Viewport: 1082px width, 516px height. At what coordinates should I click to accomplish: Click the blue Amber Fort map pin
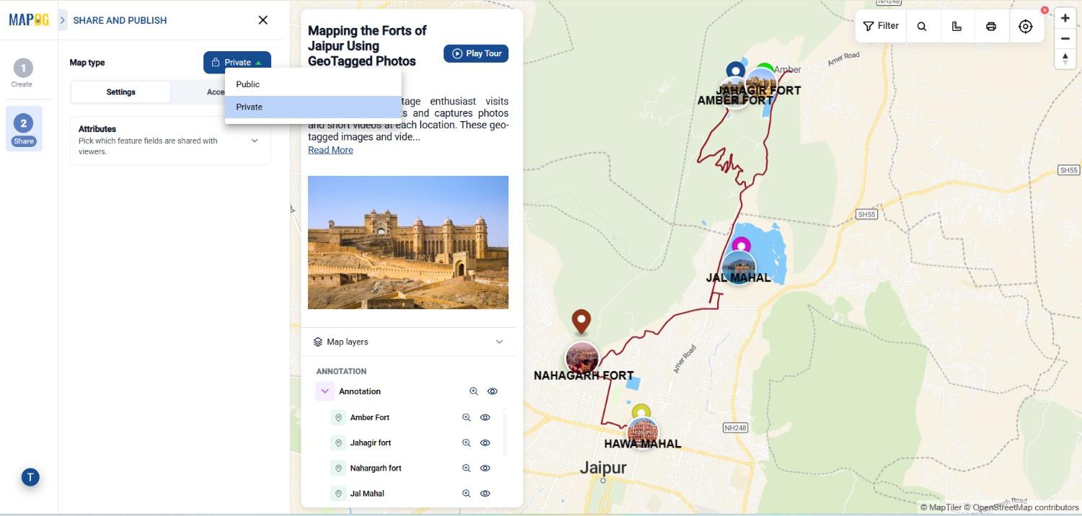735,70
